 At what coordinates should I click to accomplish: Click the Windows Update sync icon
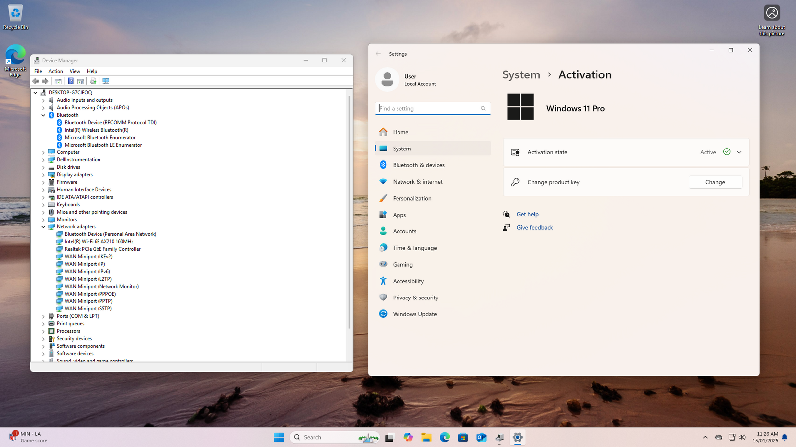(383, 314)
